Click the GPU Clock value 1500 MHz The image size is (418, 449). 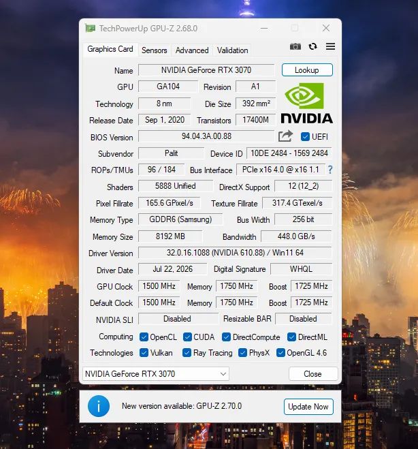(159, 285)
